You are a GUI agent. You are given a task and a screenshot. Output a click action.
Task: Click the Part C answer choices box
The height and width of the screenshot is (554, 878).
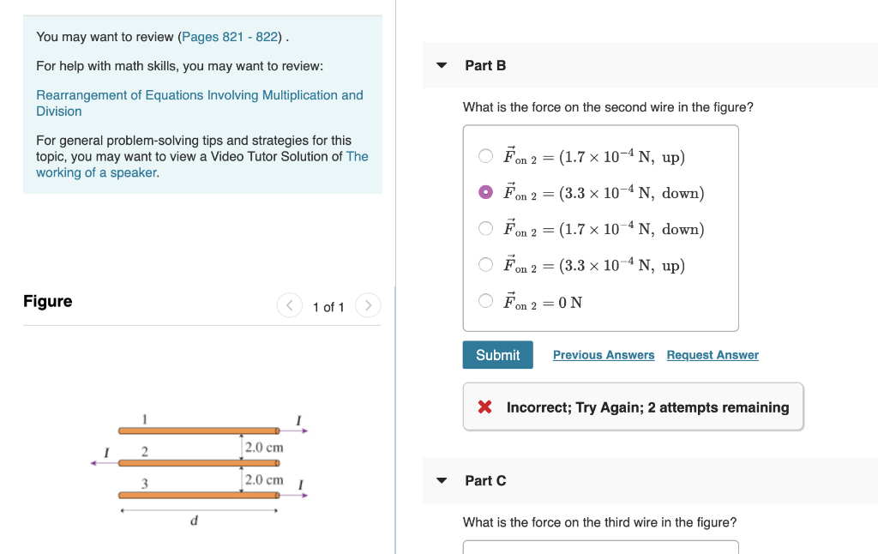click(x=600, y=549)
